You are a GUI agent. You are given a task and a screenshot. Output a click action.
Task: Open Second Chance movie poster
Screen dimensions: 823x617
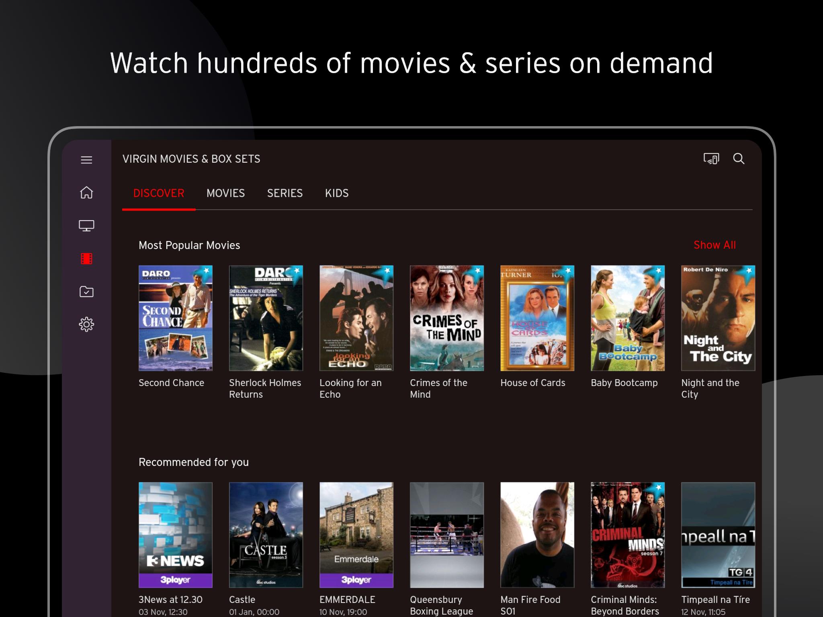click(176, 318)
